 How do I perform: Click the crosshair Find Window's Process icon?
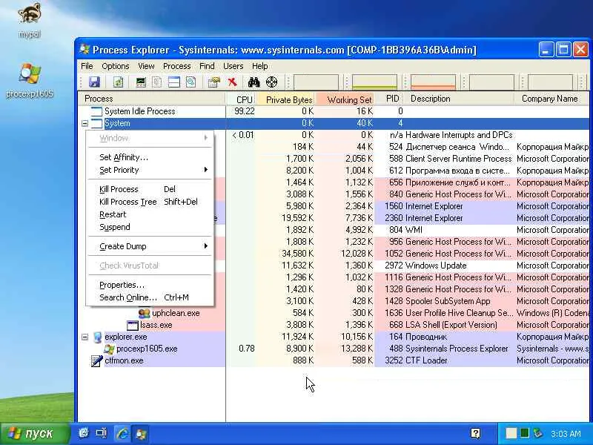271,82
